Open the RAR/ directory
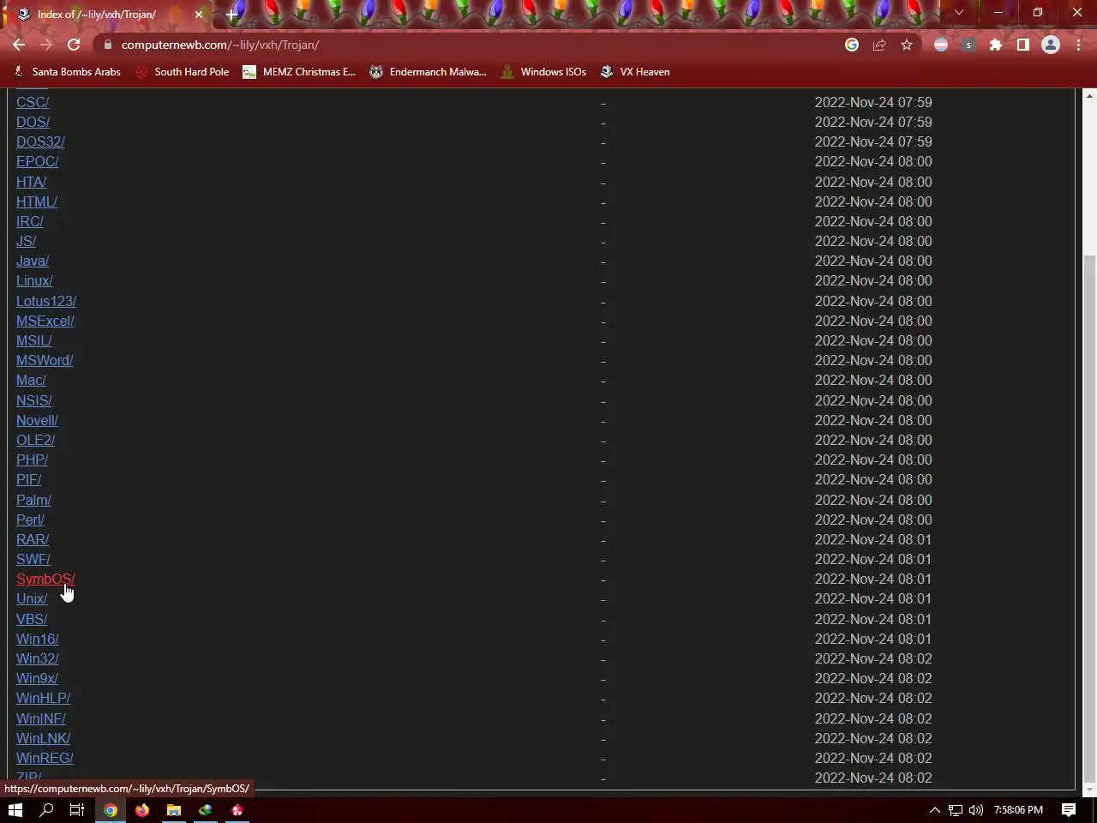The width and height of the screenshot is (1097, 823). [x=33, y=539]
